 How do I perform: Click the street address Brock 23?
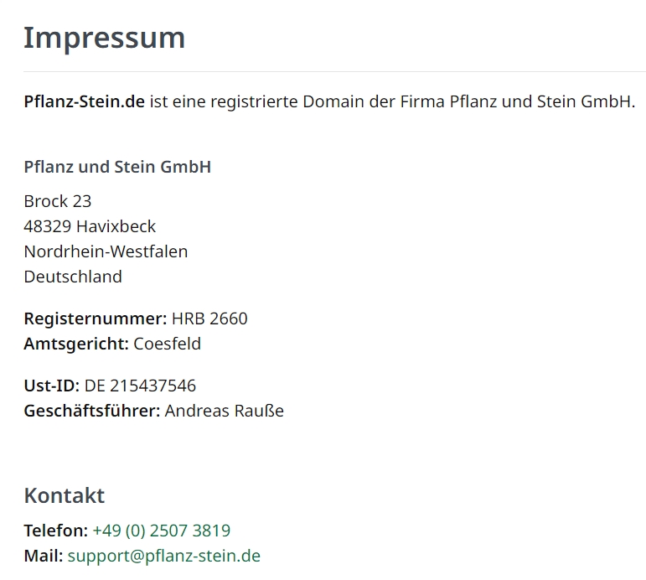pyautogui.click(x=58, y=201)
